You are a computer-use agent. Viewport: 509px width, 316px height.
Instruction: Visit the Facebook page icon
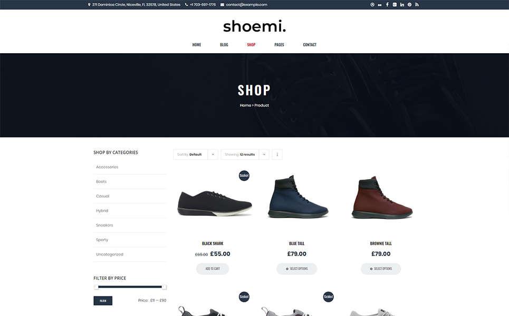coord(387,5)
